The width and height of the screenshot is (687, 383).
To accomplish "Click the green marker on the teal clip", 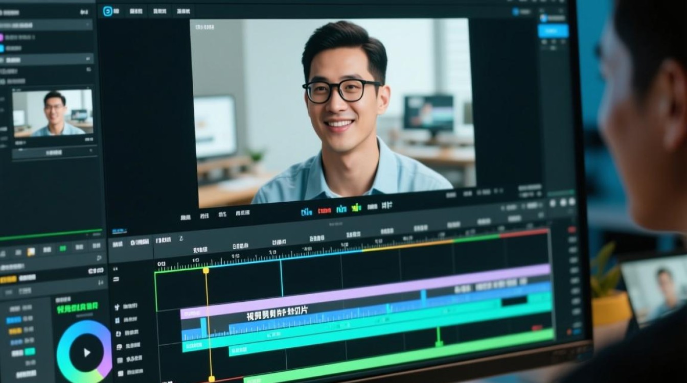I will click(x=438, y=338).
